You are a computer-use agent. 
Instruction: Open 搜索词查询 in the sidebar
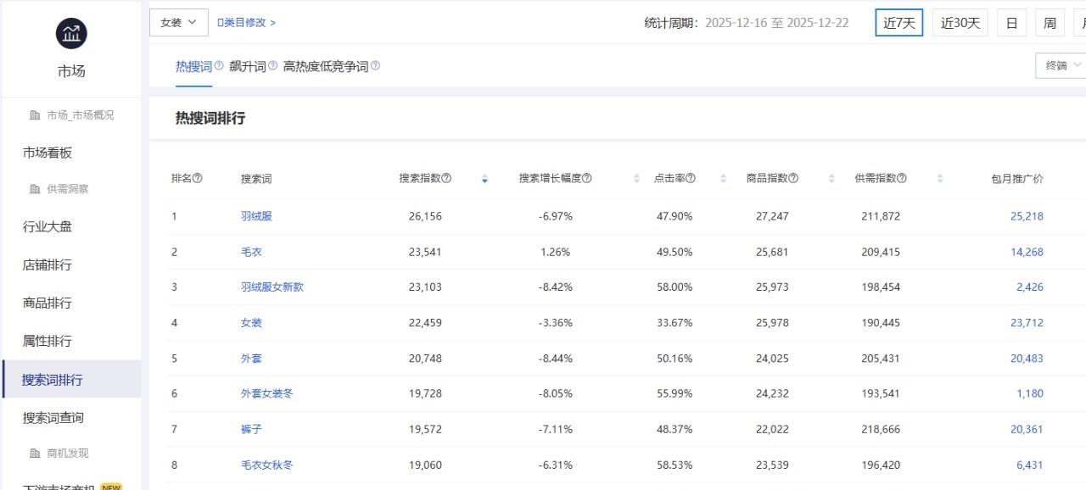[53, 418]
